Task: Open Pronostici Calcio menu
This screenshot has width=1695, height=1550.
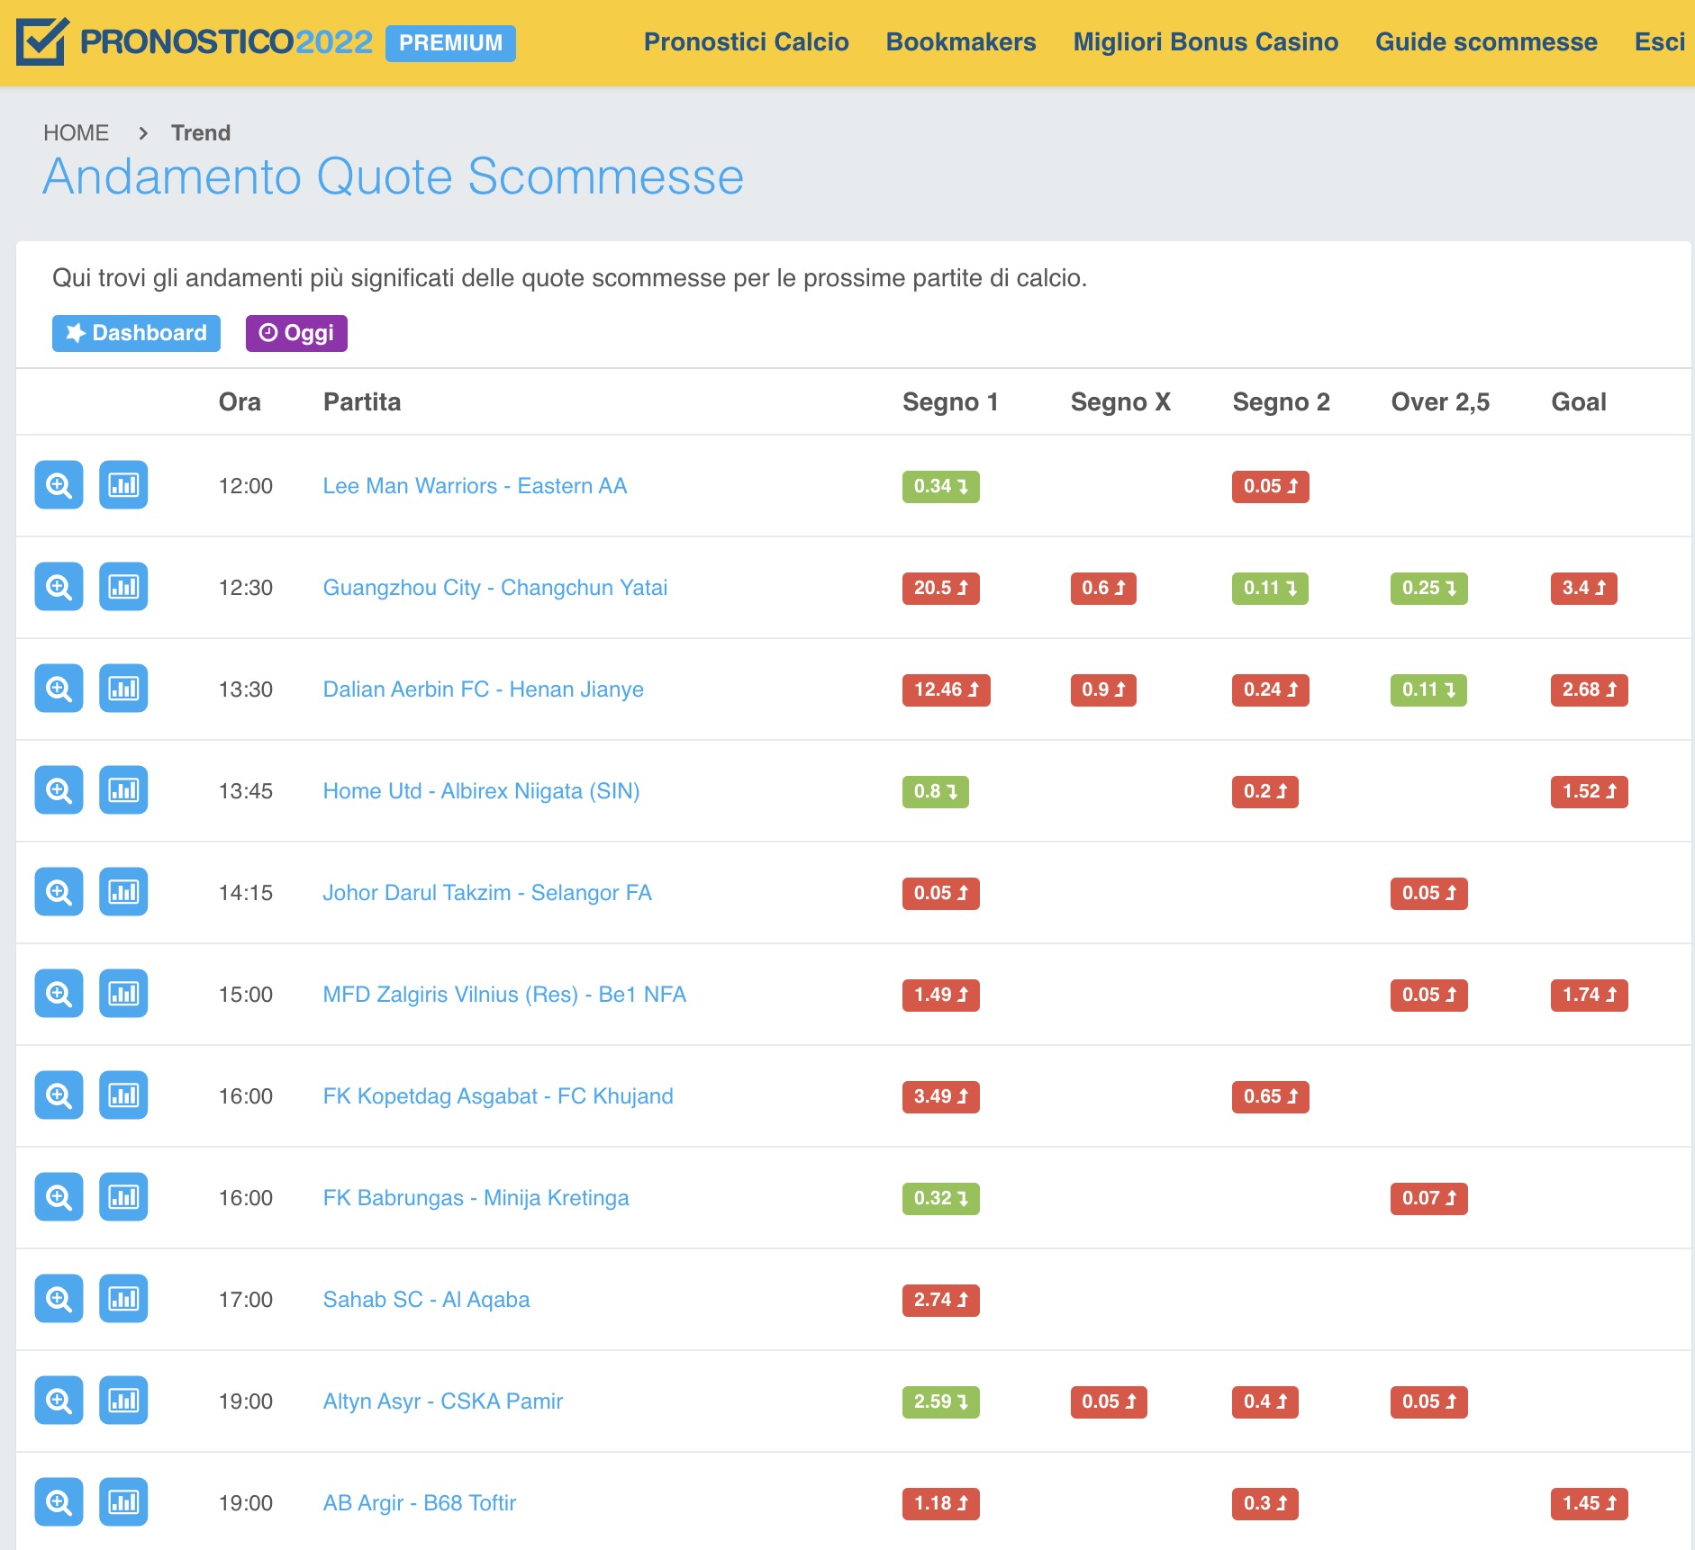Action: coord(746,42)
